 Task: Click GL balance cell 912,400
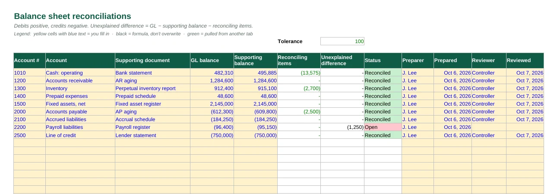point(212,88)
